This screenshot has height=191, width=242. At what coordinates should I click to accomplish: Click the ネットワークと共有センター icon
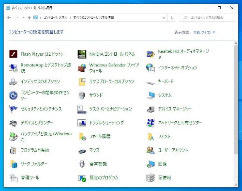click(151, 123)
